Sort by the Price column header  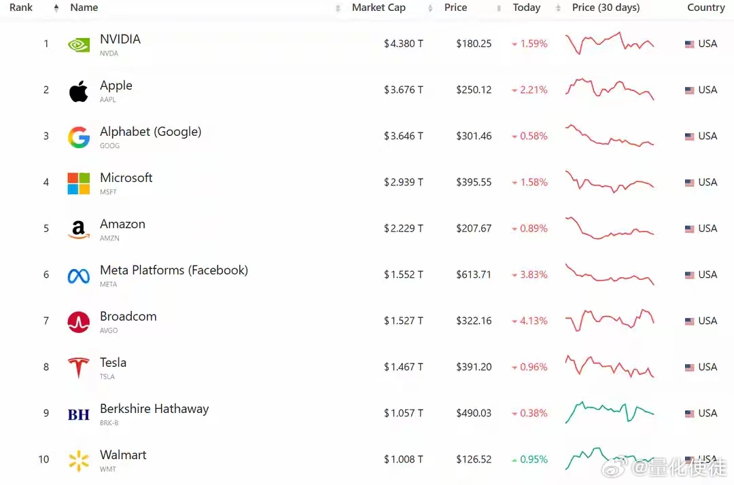[x=455, y=7]
